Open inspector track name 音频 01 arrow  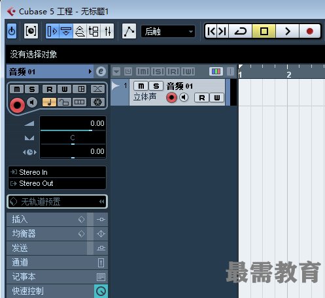[90, 72]
